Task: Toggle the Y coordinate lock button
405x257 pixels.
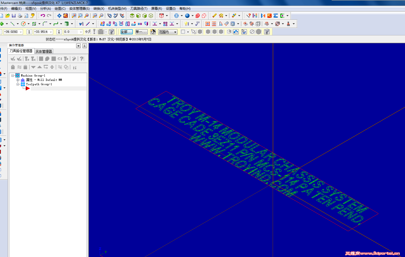Action: [29, 32]
